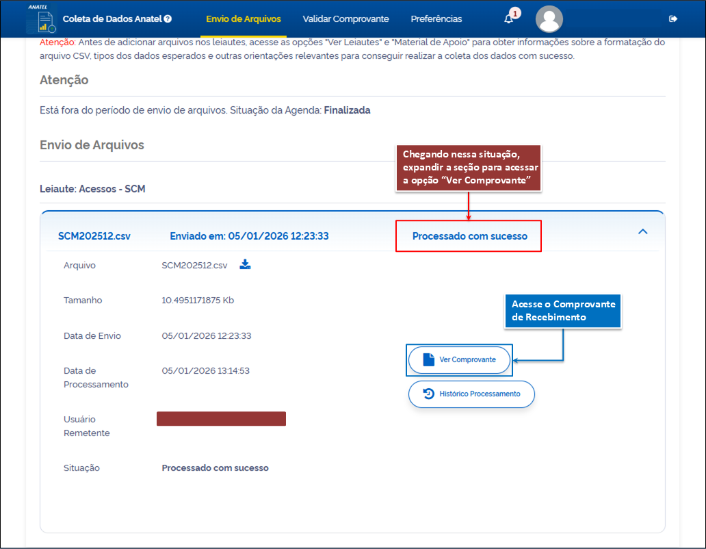Click the SCM202512.csv filename in Arquivo row

194,266
